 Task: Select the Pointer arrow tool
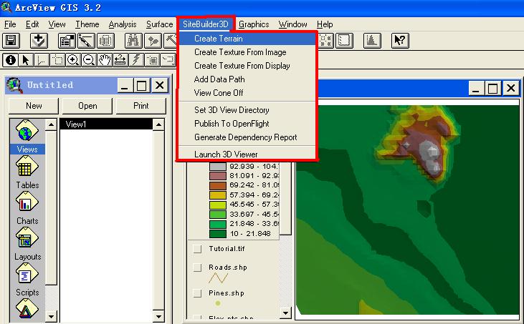(26, 60)
